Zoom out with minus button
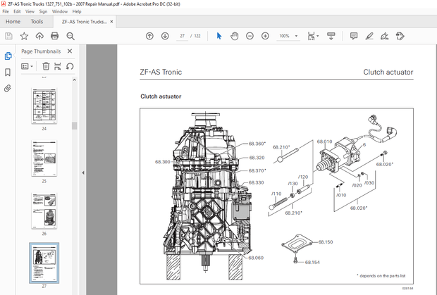 (250, 36)
